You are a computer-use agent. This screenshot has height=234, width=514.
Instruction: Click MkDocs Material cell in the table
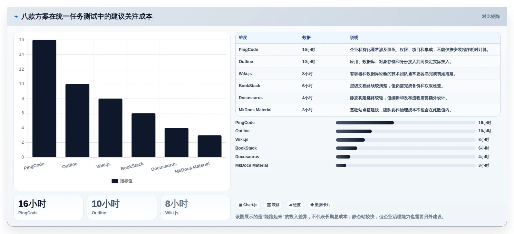[255, 110]
